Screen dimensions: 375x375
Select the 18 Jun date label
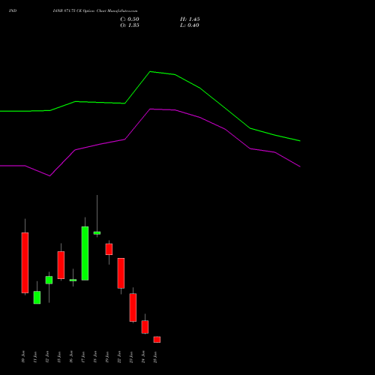[x=95, y=357]
